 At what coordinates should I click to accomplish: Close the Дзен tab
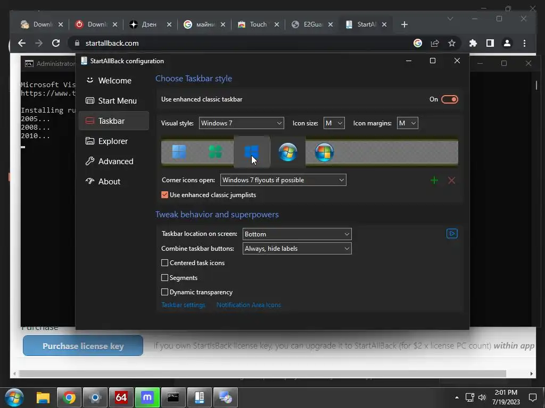pyautogui.click(x=169, y=24)
